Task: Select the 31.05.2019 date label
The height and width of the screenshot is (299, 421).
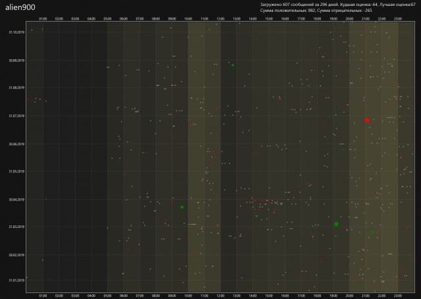Action: click(x=16, y=172)
